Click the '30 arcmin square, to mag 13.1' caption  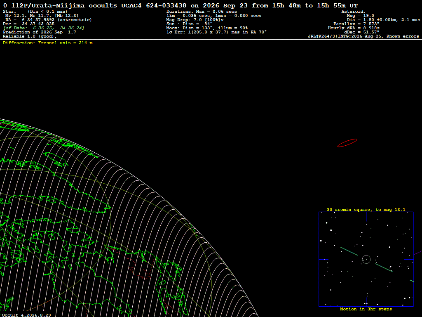click(366, 209)
